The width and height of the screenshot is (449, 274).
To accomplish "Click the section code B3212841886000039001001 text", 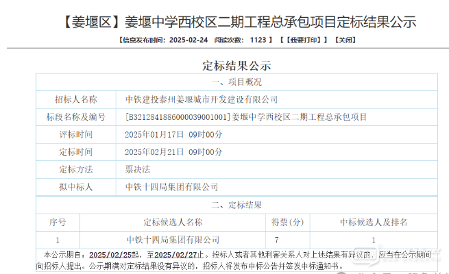I will [178, 117].
